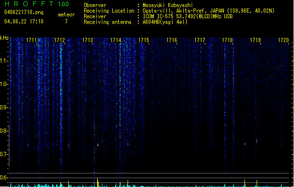Select the ICOM IC-575 receiver description

[x=188, y=16]
